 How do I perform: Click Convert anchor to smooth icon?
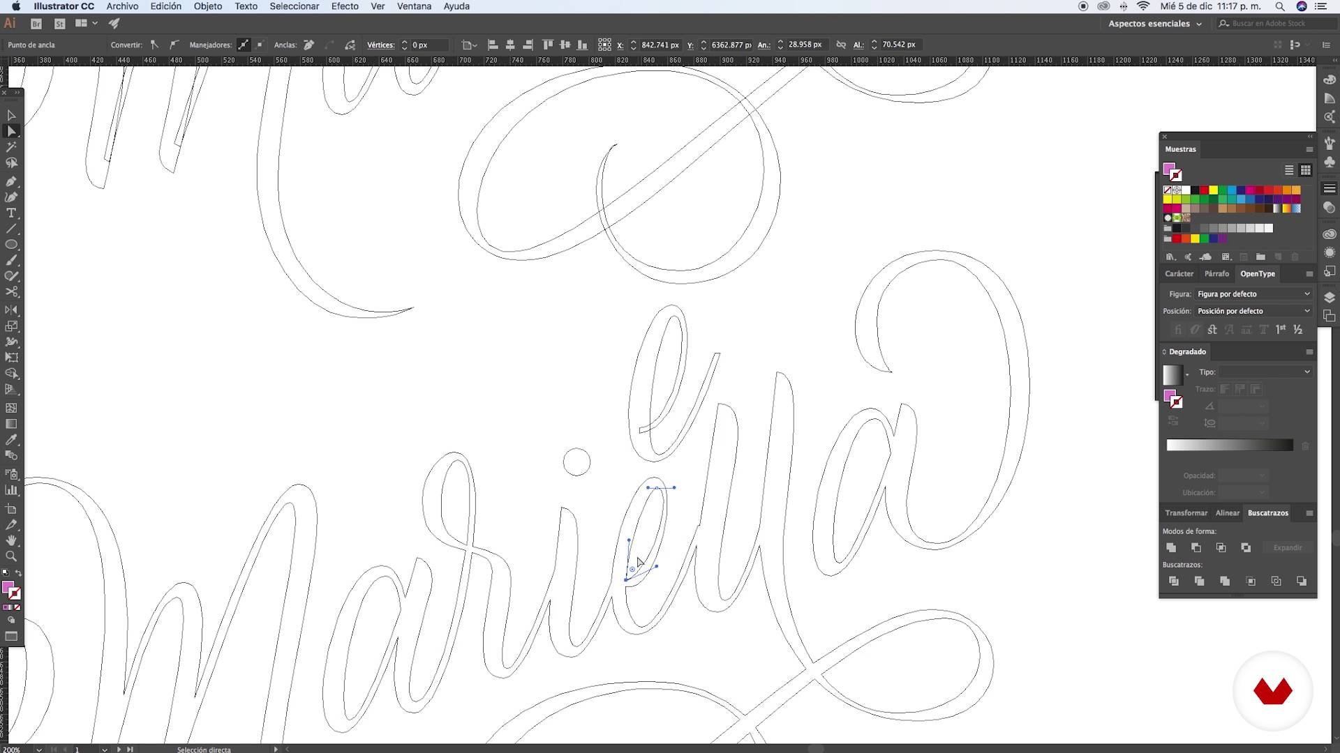pyautogui.click(x=174, y=45)
